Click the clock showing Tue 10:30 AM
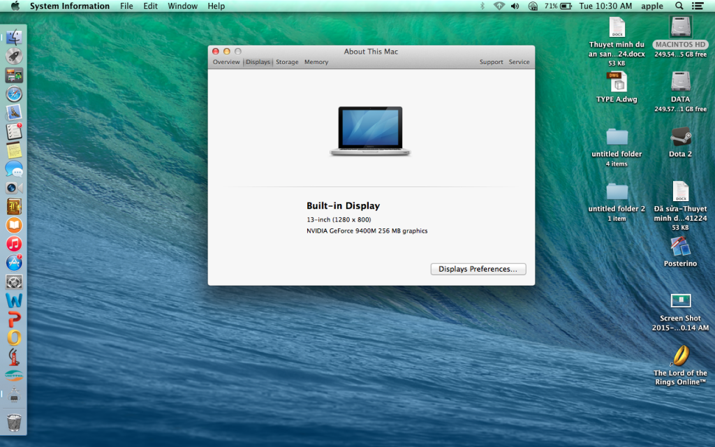The width and height of the screenshot is (715, 447). pyautogui.click(x=605, y=6)
